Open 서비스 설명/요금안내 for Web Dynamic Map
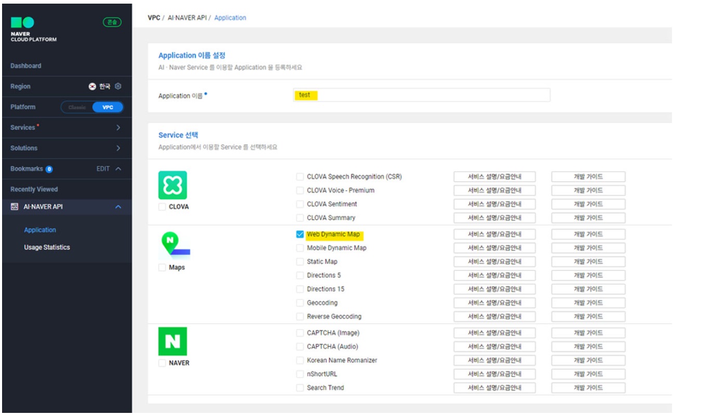This screenshot has width=713, height=416. tap(494, 234)
